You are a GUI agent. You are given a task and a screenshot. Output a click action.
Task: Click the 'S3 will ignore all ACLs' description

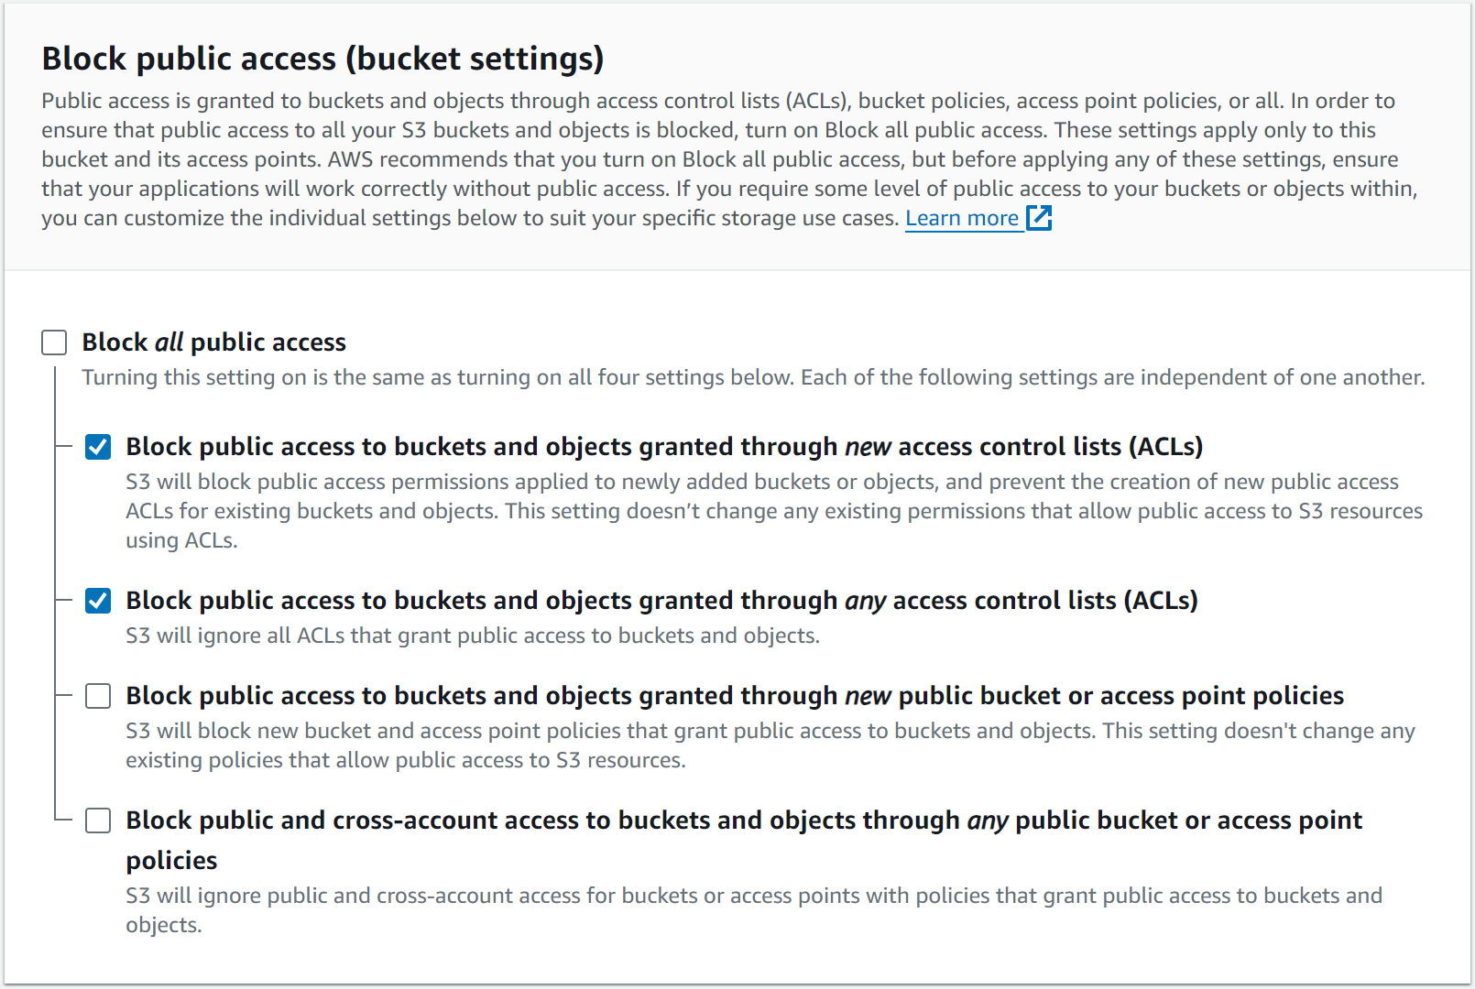point(472,636)
